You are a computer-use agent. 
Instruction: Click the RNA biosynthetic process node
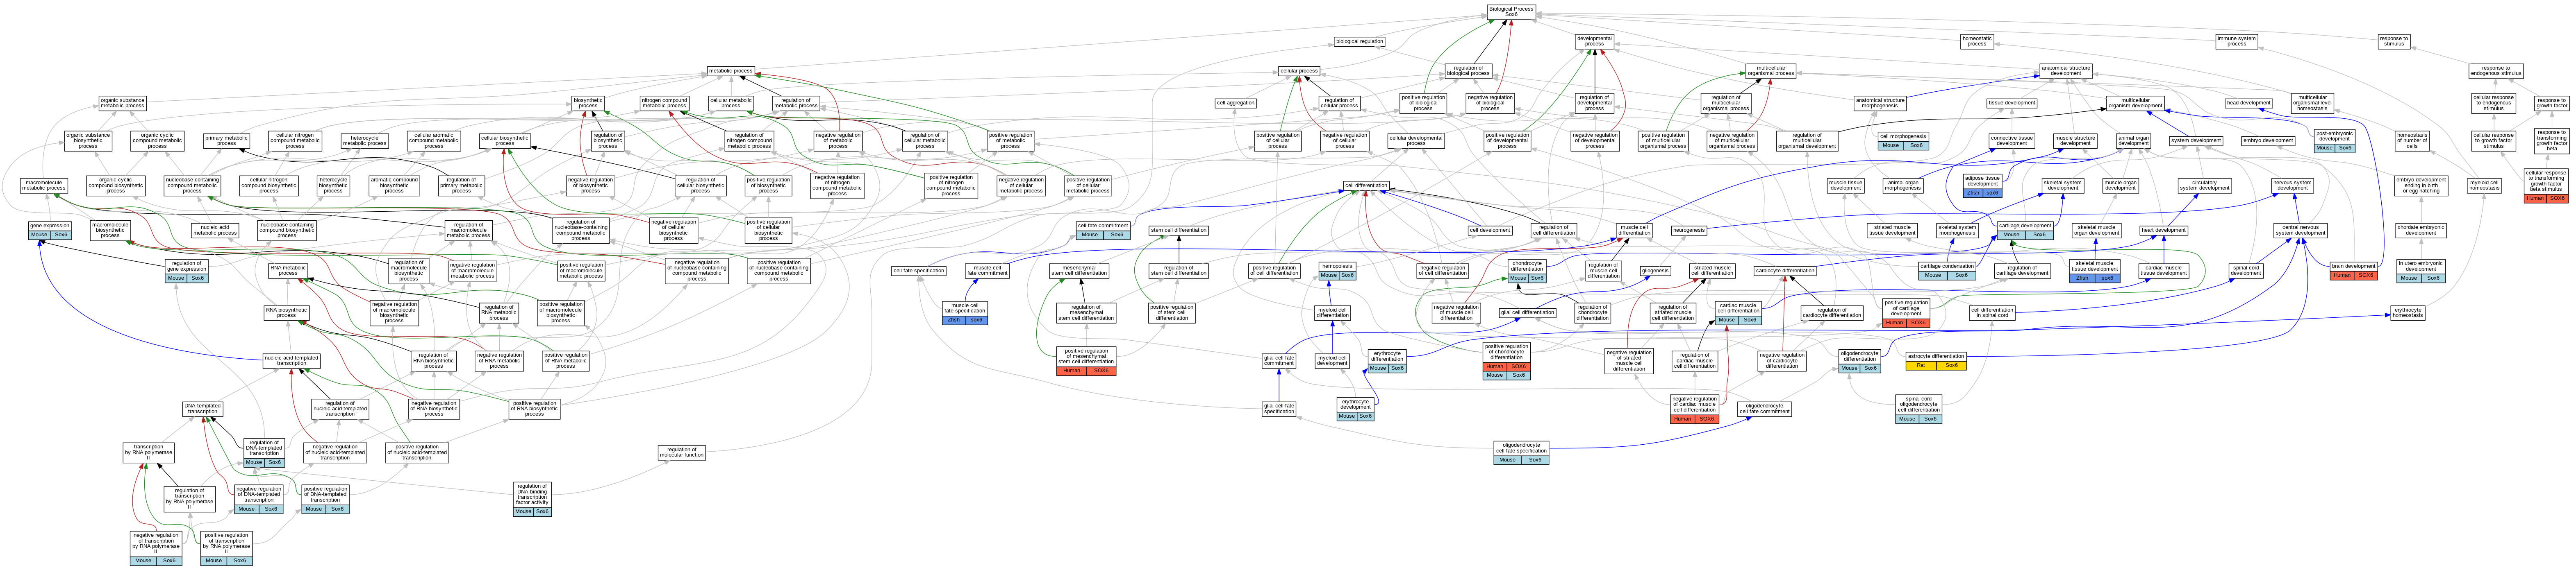pos(286,312)
